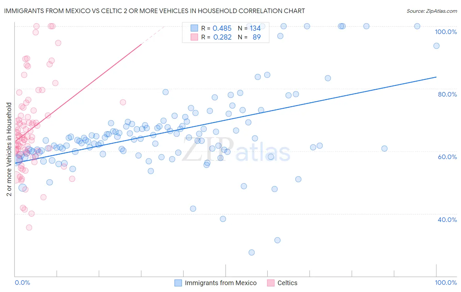This screenshot has width=461, height=292.
Task: Click the 40.0% y-axis label
Action: [x=447, y=220]
